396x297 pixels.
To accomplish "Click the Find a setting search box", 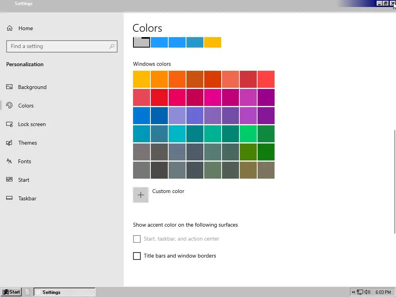I will (58, 46).
